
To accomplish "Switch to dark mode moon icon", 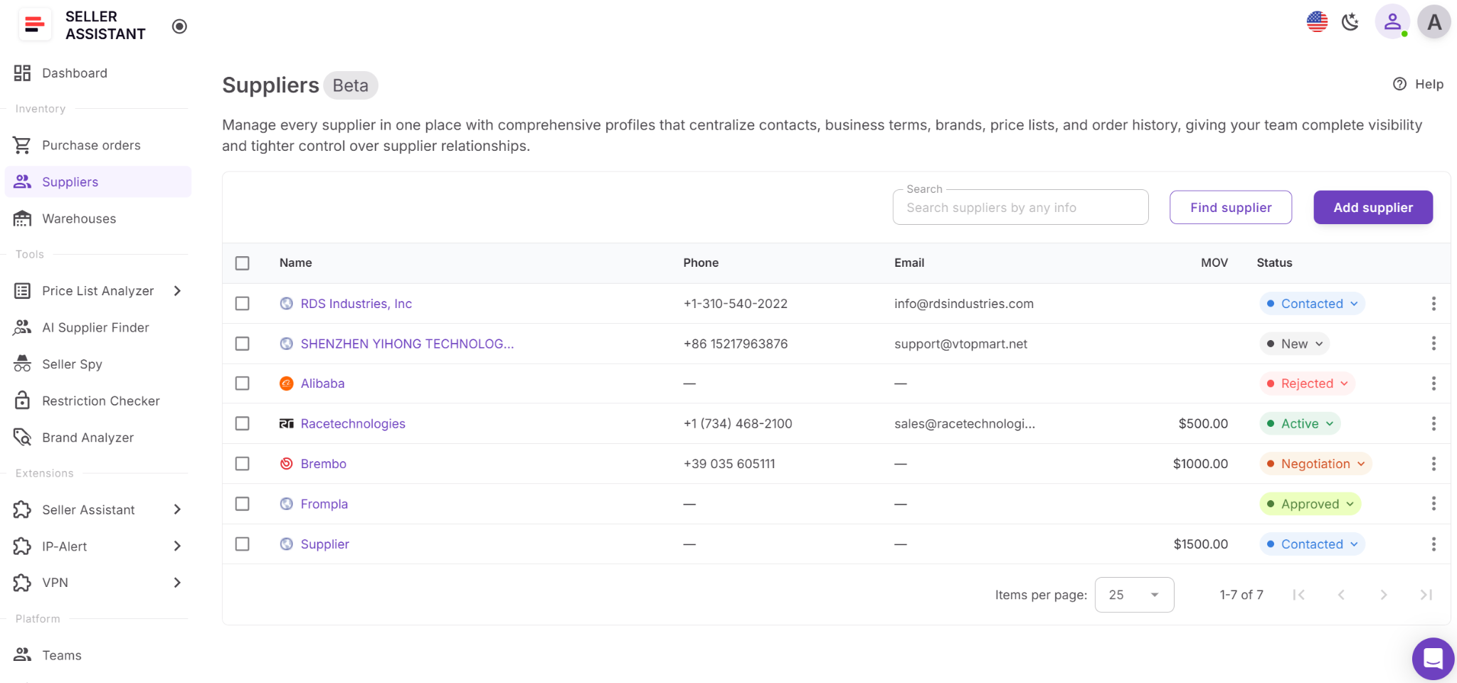I will click(x=1350, y=22).
